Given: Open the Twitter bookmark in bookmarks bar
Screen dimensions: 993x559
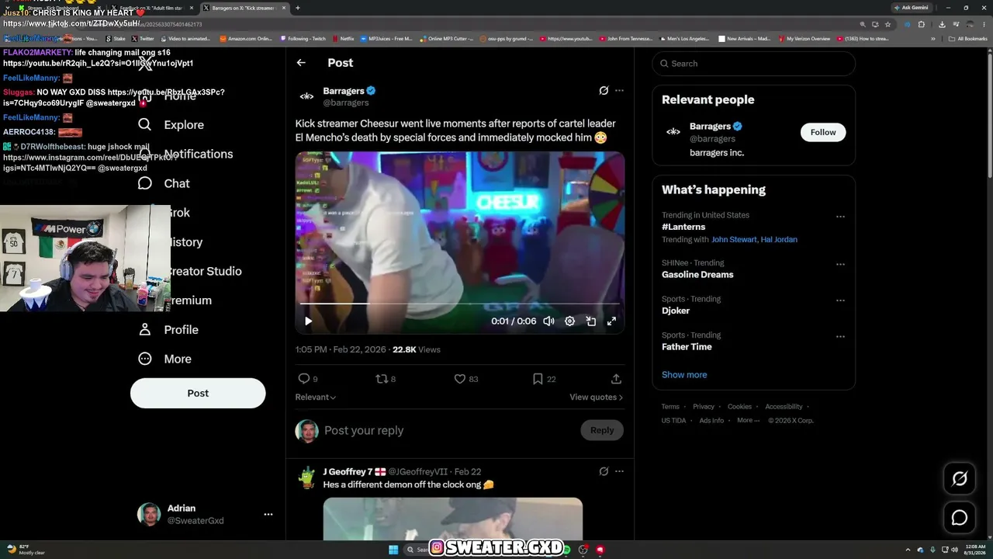Looking at the screenshot, I should tap(143, 38).
